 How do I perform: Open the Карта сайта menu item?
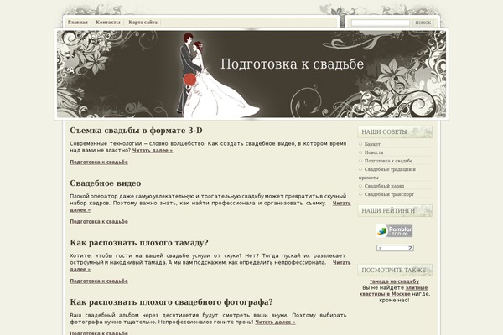pos(143,23)
